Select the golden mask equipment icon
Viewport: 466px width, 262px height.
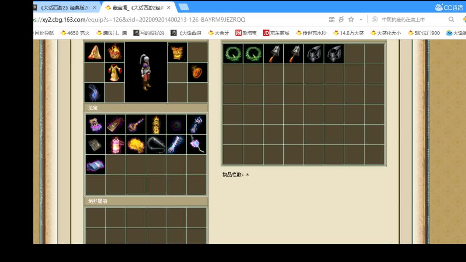[178, 52]
